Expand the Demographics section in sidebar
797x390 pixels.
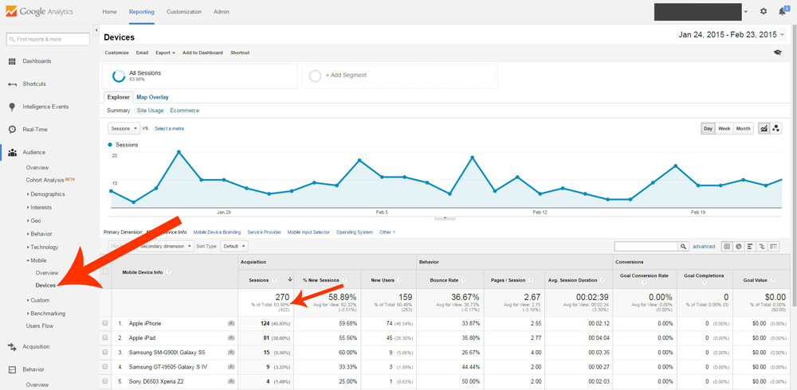[47, 194]
